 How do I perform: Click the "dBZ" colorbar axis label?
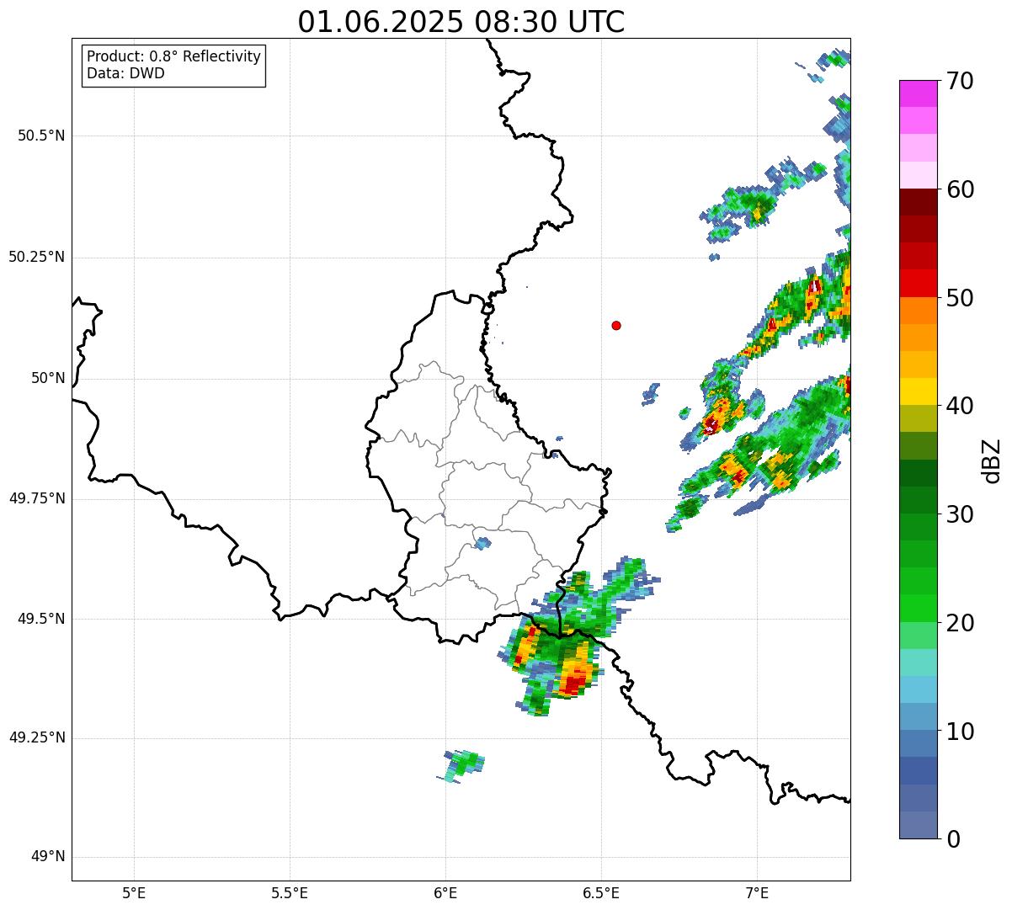992,460
